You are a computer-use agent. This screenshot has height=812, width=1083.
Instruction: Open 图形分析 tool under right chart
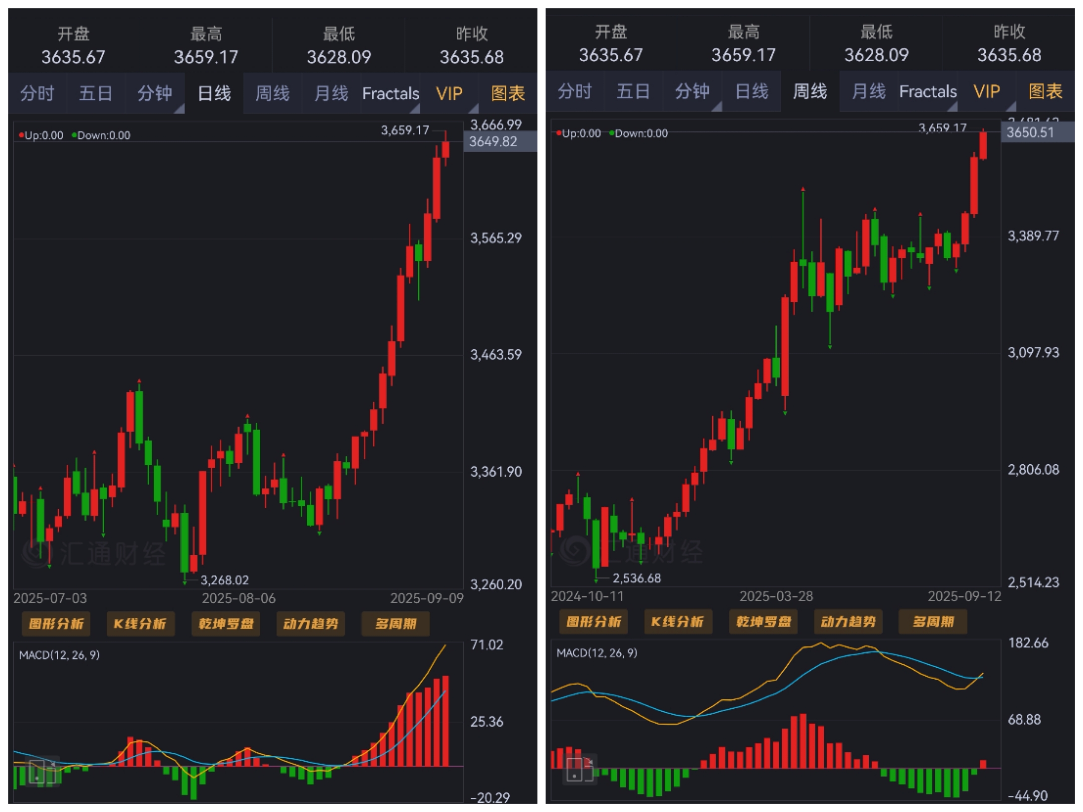(593, 622)
